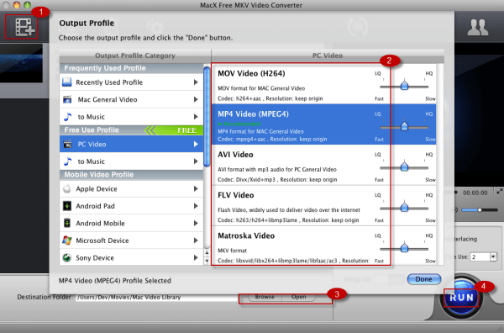Expand Android Pad arrow
Image resolution: width=504 pixels, height=333 pixels.
pos(196,206)
